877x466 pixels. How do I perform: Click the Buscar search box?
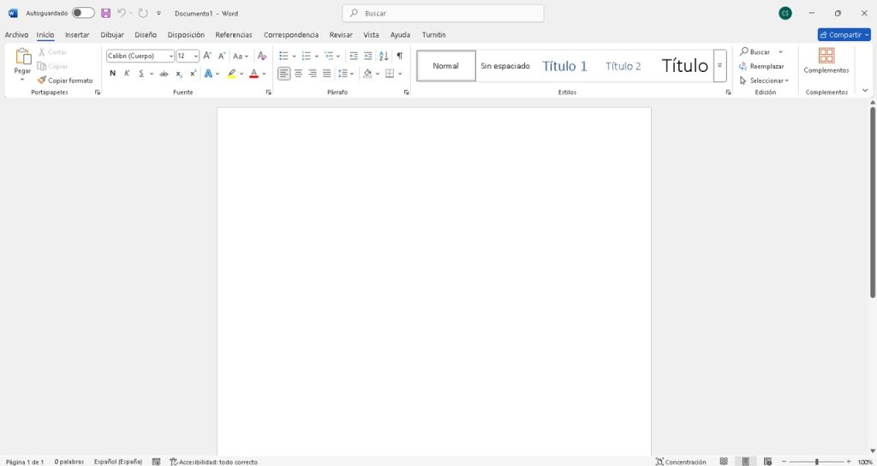443,13
